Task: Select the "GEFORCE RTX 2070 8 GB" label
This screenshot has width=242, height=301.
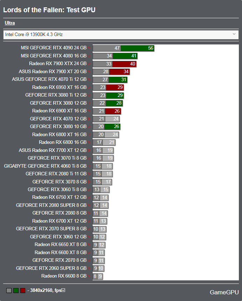Action: 59,260
